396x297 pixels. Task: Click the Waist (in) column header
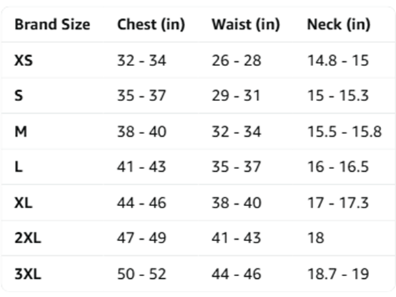246,25
